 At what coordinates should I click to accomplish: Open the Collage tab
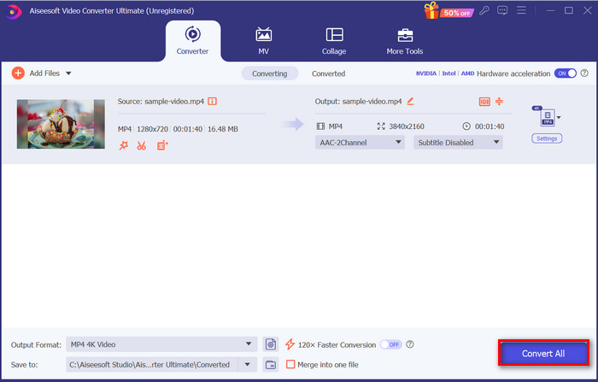point(334,41)
